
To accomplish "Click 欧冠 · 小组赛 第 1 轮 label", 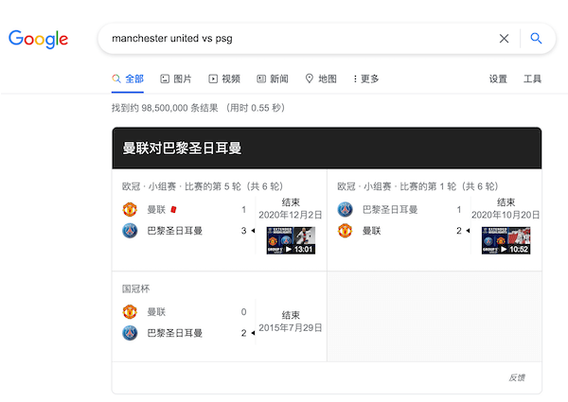I will click(x=417, y=186).
